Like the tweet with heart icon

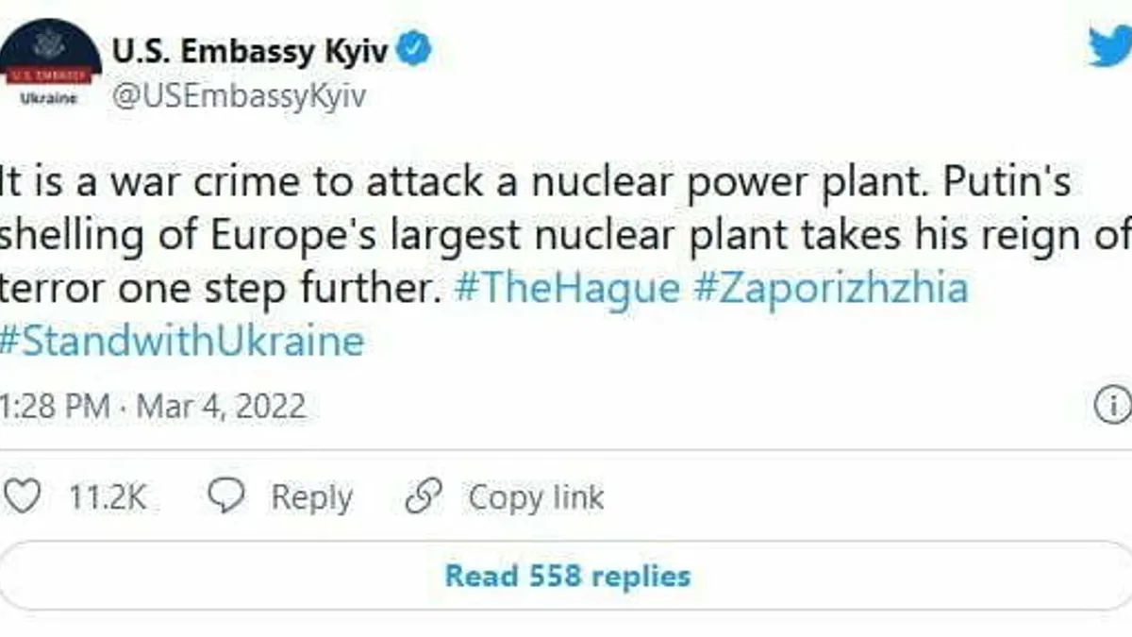23,496
